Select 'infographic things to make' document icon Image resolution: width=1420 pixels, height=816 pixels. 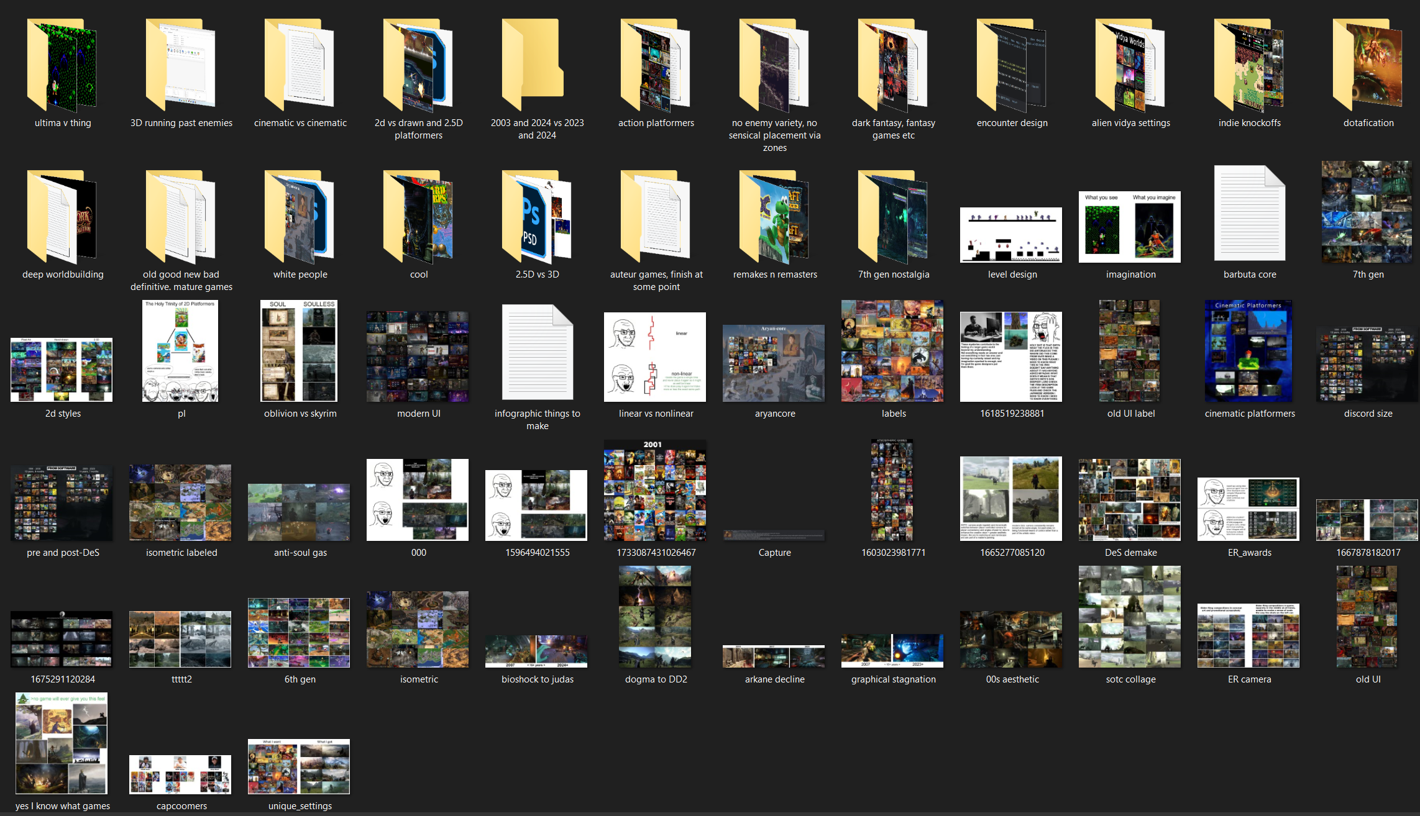538,352
